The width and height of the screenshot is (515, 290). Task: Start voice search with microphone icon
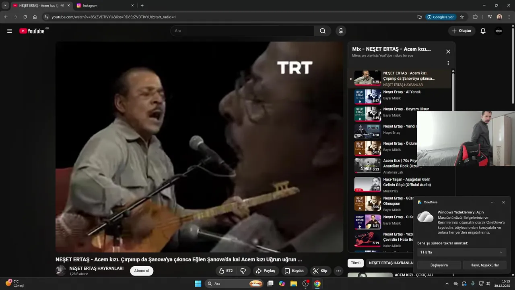341,31
